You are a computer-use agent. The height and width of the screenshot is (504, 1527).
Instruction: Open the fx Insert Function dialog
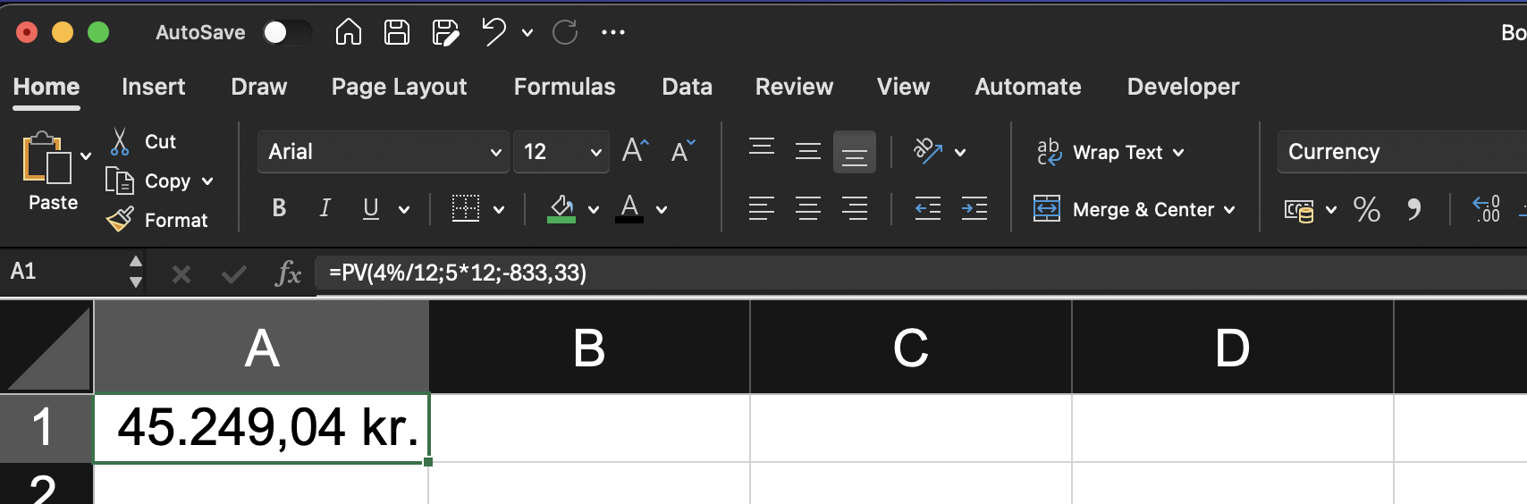pos(288,273)
